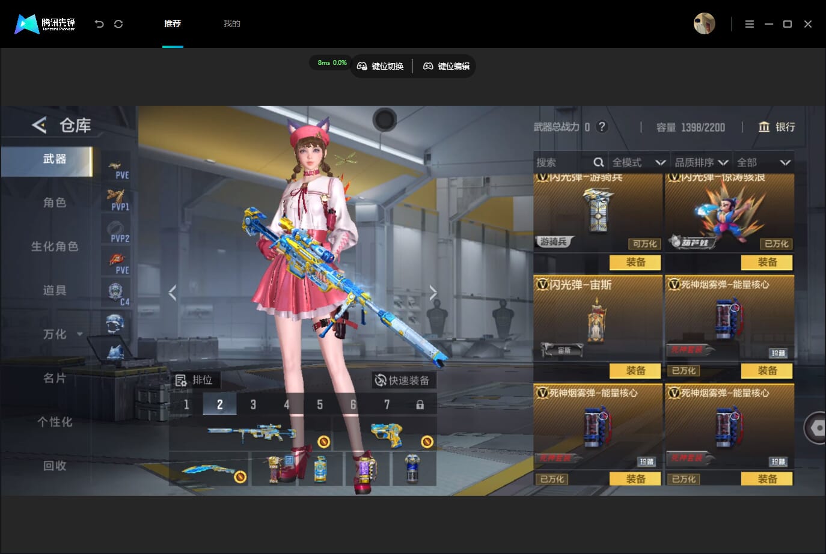Switch to loadout slot 6
This screenshot has height=554, width=826.
point(353,404)
